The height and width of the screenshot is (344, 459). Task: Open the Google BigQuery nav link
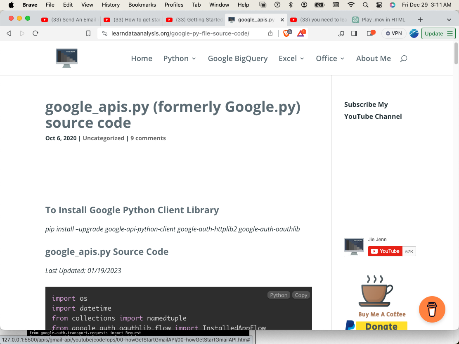pos(238,59)
